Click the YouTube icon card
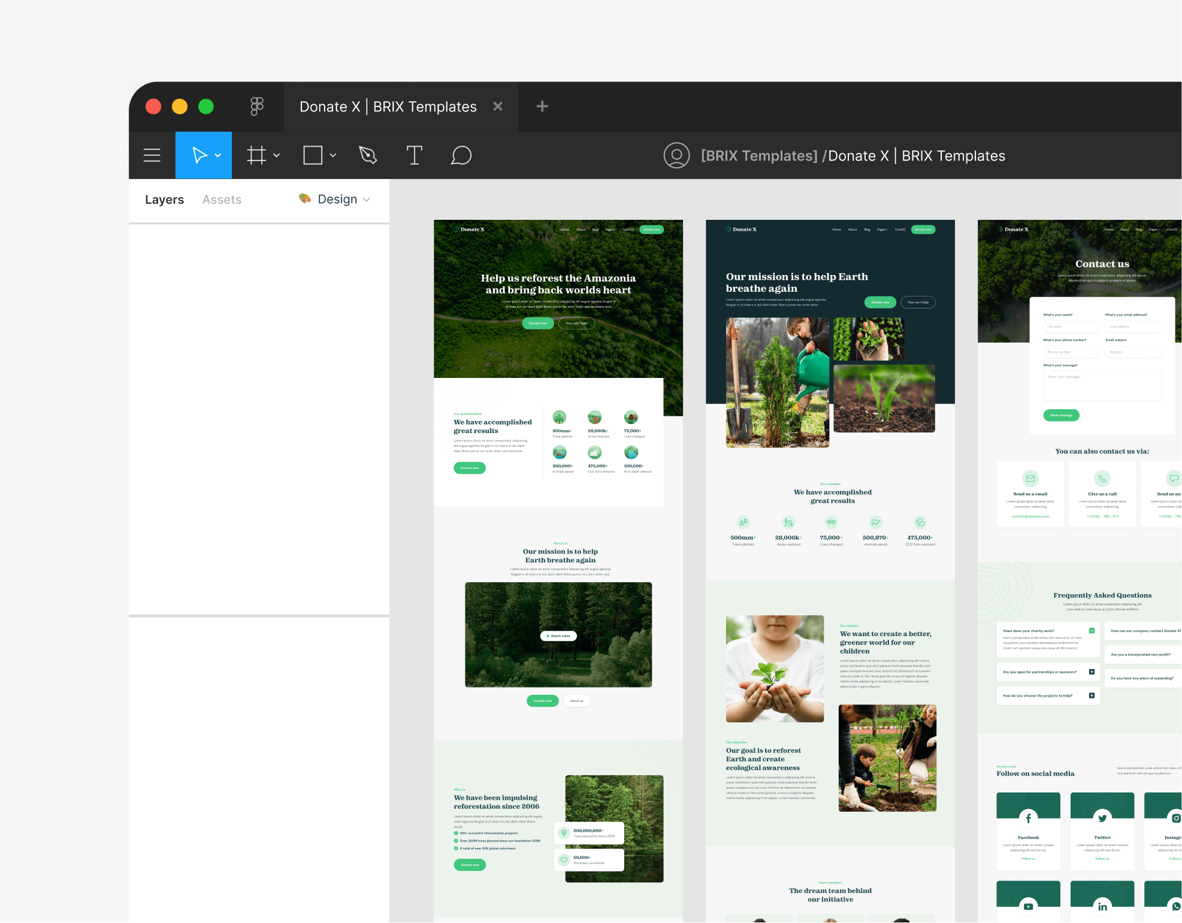Viewport: 1182px width, 923px height. tap(1028, 902)
